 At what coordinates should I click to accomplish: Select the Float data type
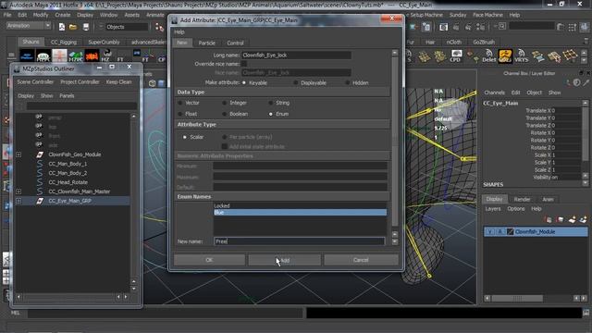click(x=180, y=114)
